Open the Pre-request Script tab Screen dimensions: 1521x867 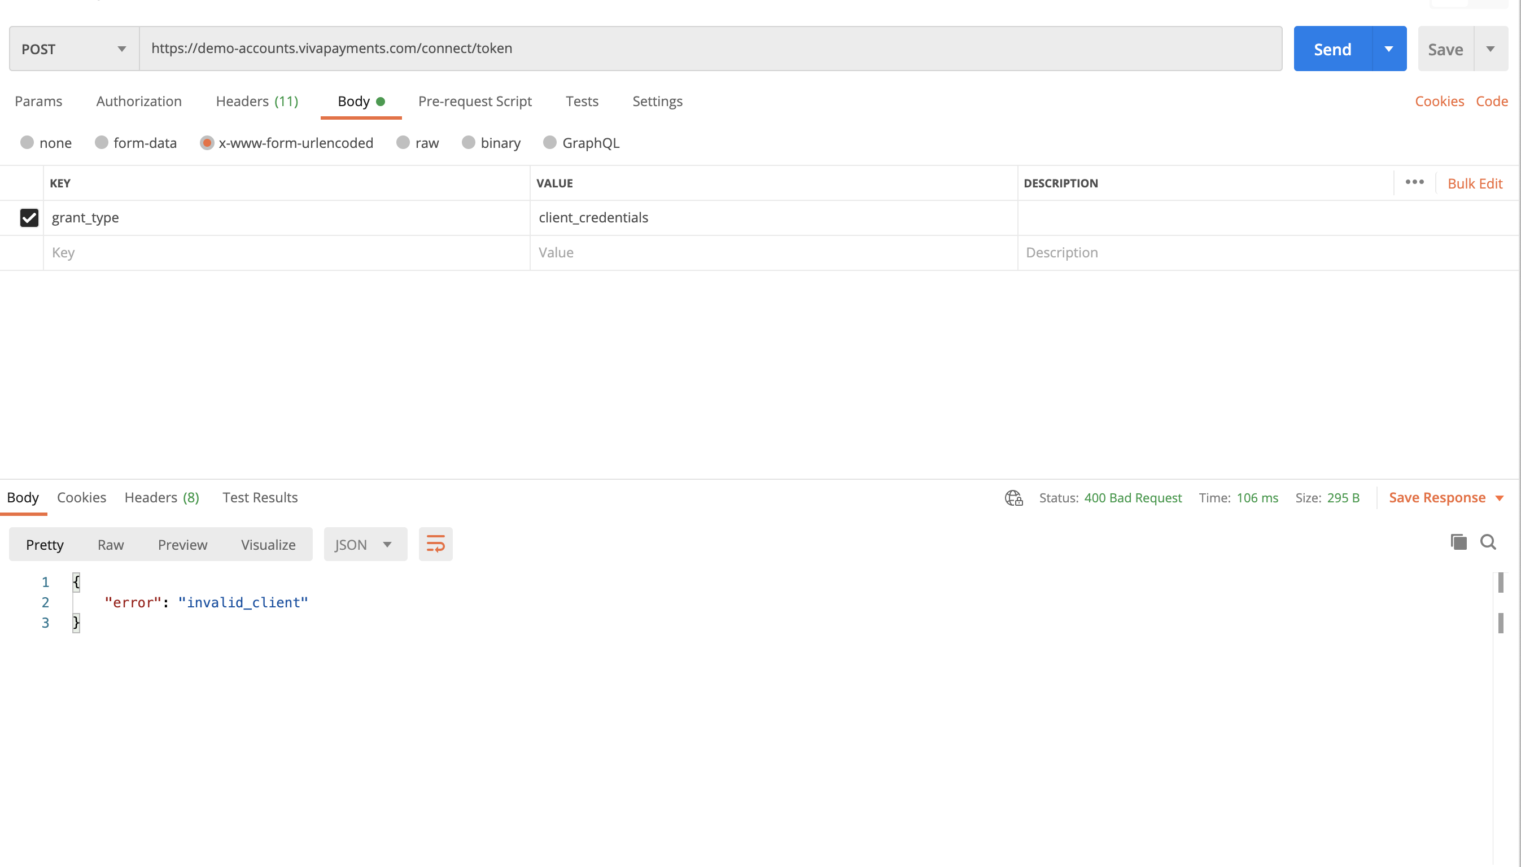coord(475,101)
